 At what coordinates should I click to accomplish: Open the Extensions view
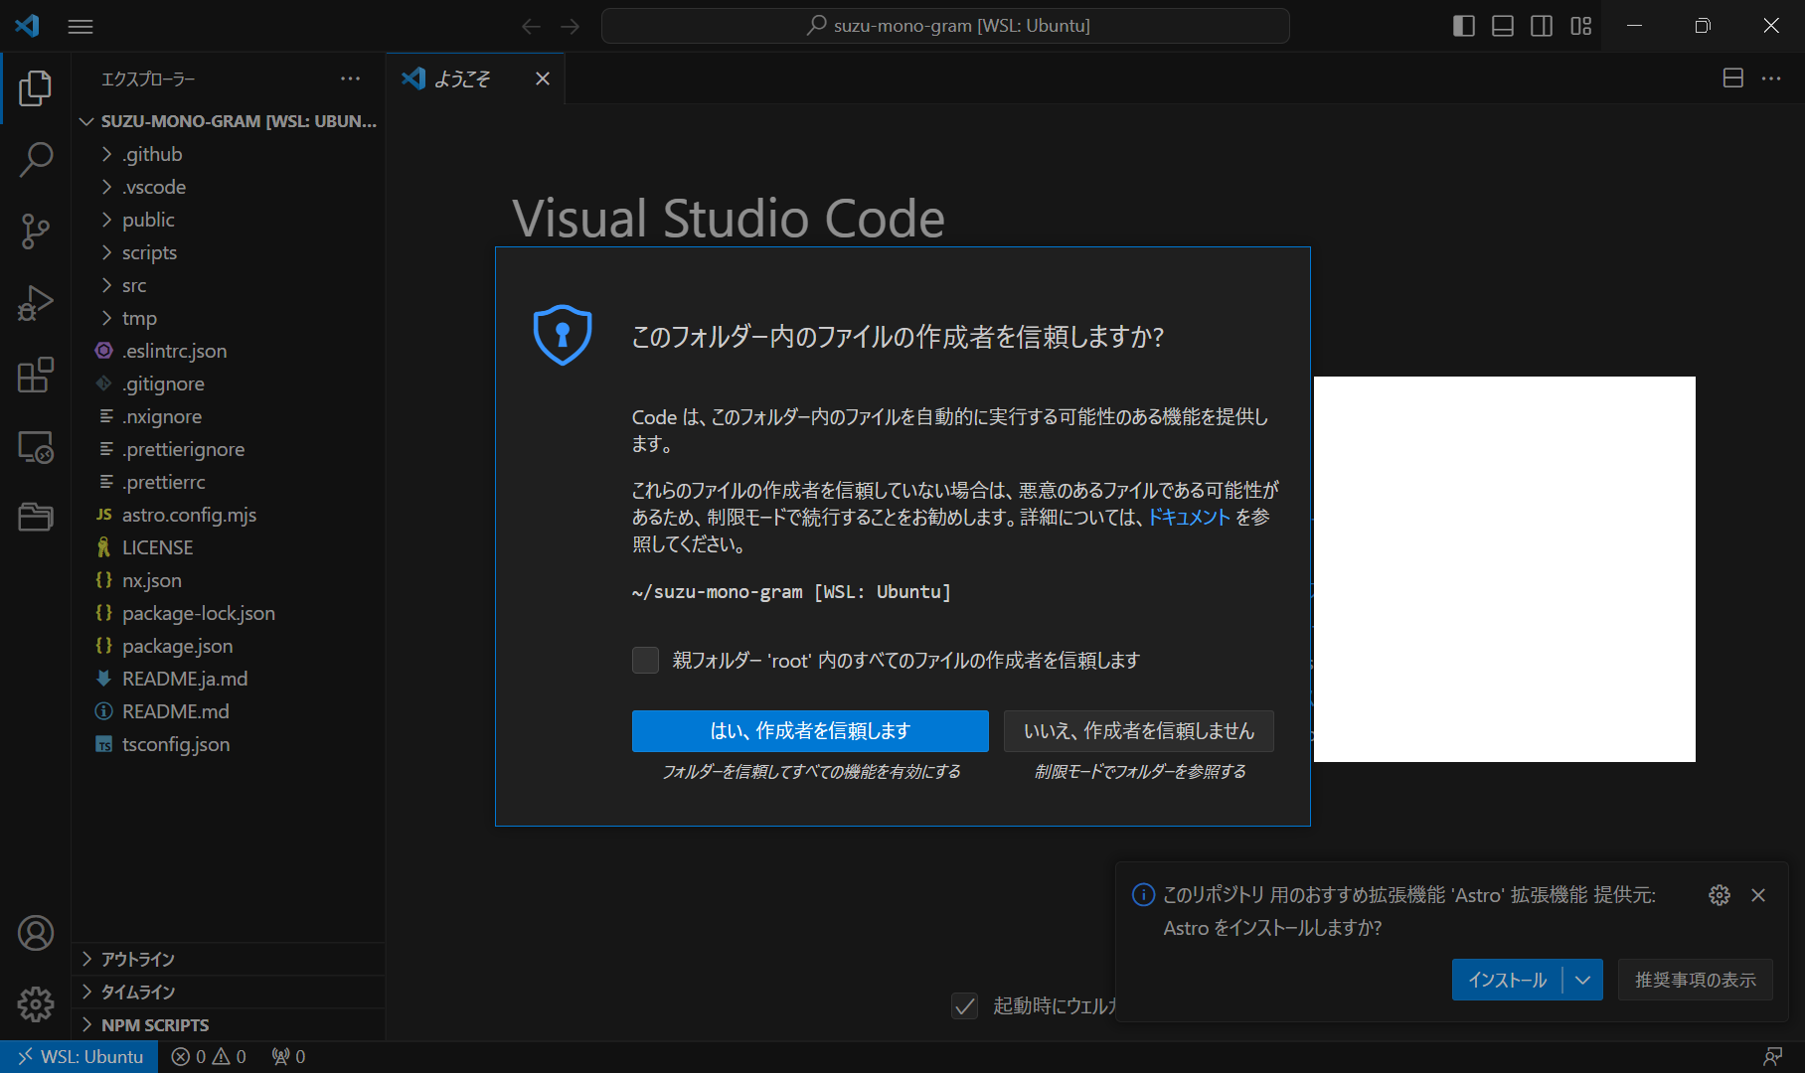click(x=36, y=375)
